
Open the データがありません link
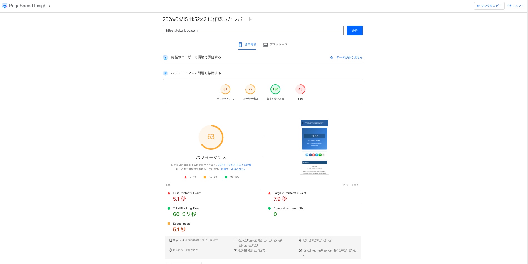click(x=349, y=57)
